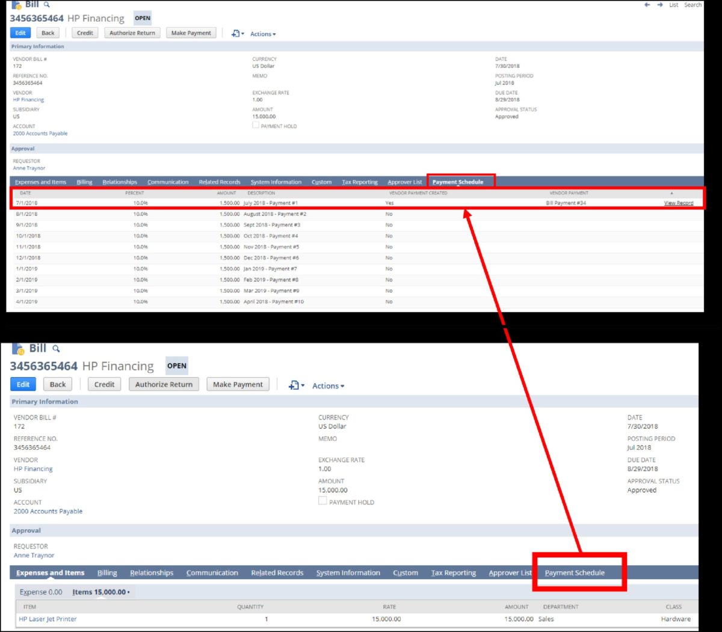This screenshot has width=722, height=632.
Task: Open the HP Laser Jet Printer item link
Action: tap(48, 619)
